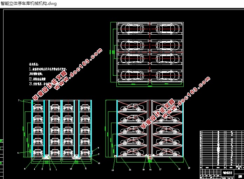Click part callout number 14

130,170
